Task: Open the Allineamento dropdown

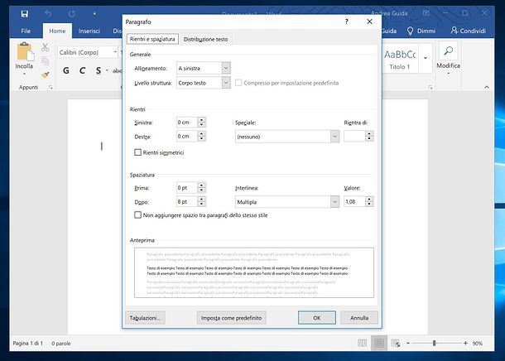Action: tap(226, 68)
